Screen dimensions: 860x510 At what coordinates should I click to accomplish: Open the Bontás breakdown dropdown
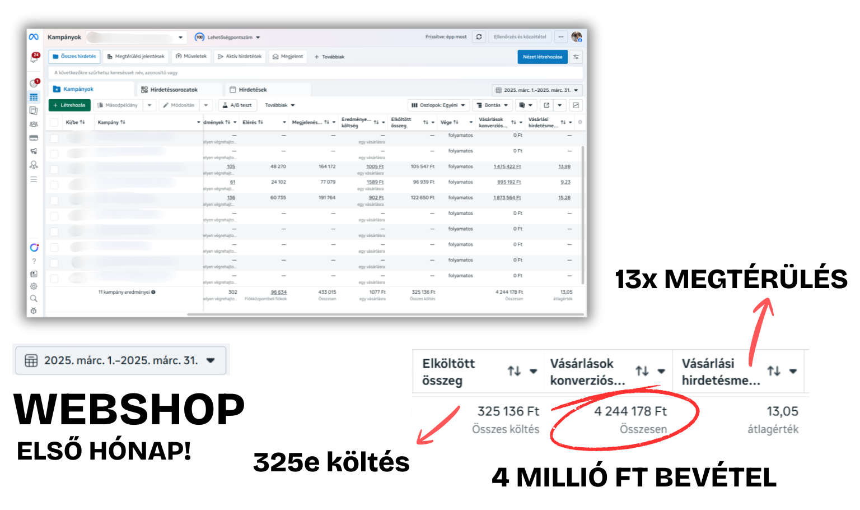tap(492, 105)
